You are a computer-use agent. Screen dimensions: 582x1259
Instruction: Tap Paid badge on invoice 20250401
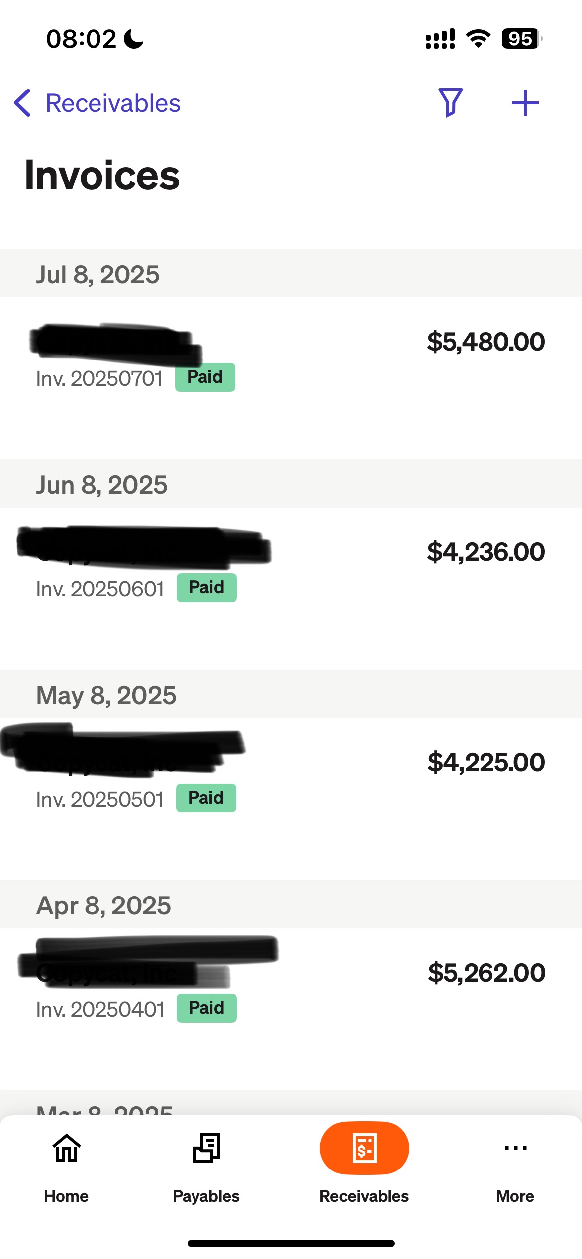(206, 1008)
